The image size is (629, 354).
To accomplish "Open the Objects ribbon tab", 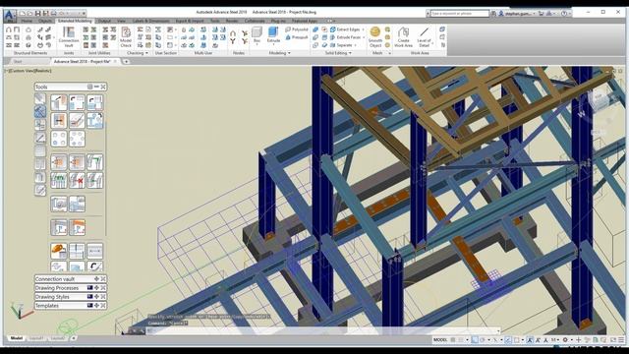I will (45, 21).
